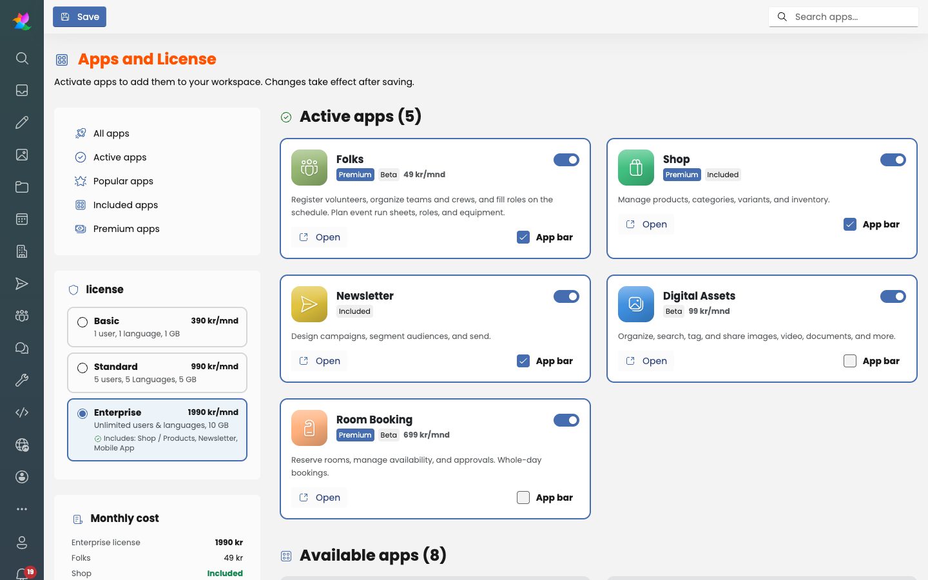Open the globe icon in sidebar
928x580 pixels.
click(x=22, y=445)
